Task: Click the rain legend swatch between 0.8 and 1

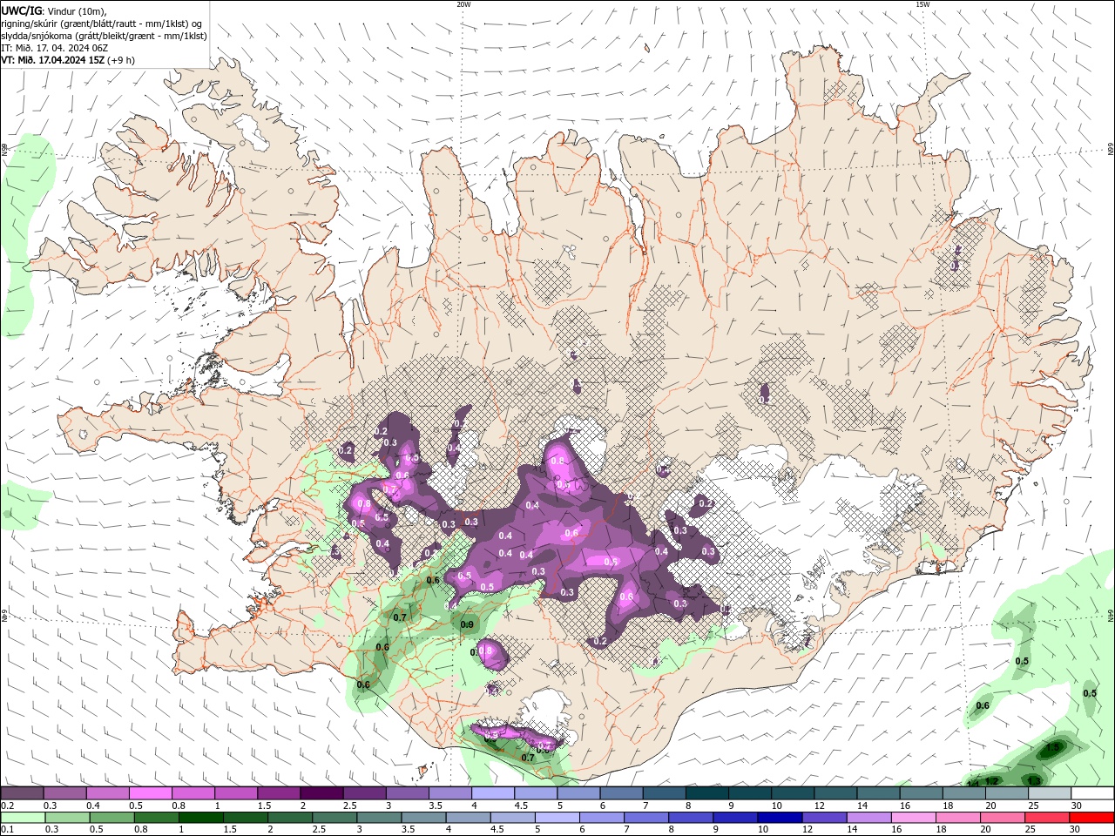Action: (x=157, y=818)
